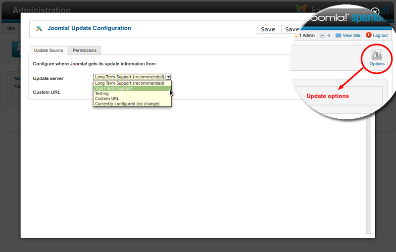The width and height of the screenshot is (396, 252).
Task: Click the Options toolbar icon
Action: [377, 58]
